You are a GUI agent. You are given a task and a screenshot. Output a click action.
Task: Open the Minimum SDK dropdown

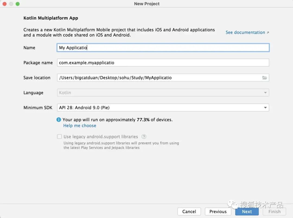(x=163, y=108)
